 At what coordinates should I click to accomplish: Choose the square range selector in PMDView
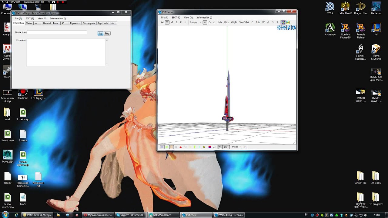click(x=205, y=22)
